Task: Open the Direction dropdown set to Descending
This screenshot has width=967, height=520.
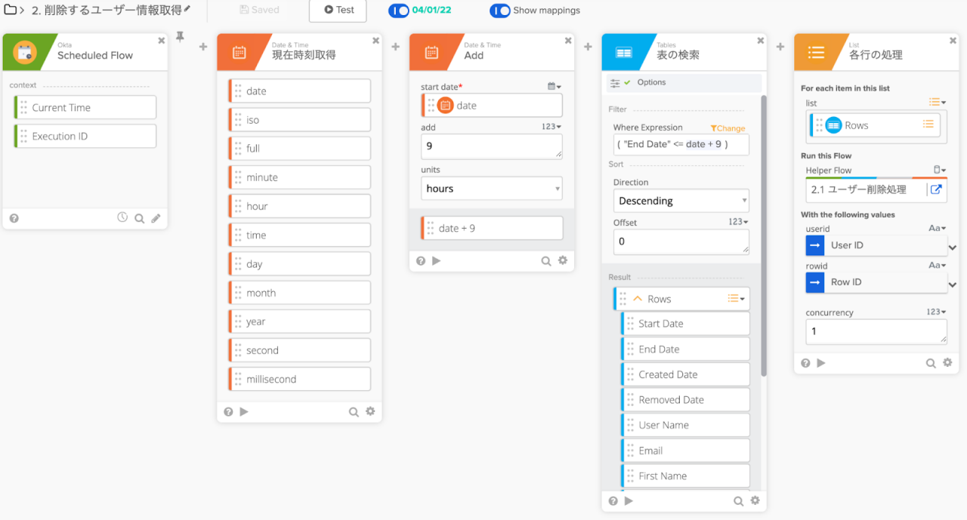Action: 681,201
